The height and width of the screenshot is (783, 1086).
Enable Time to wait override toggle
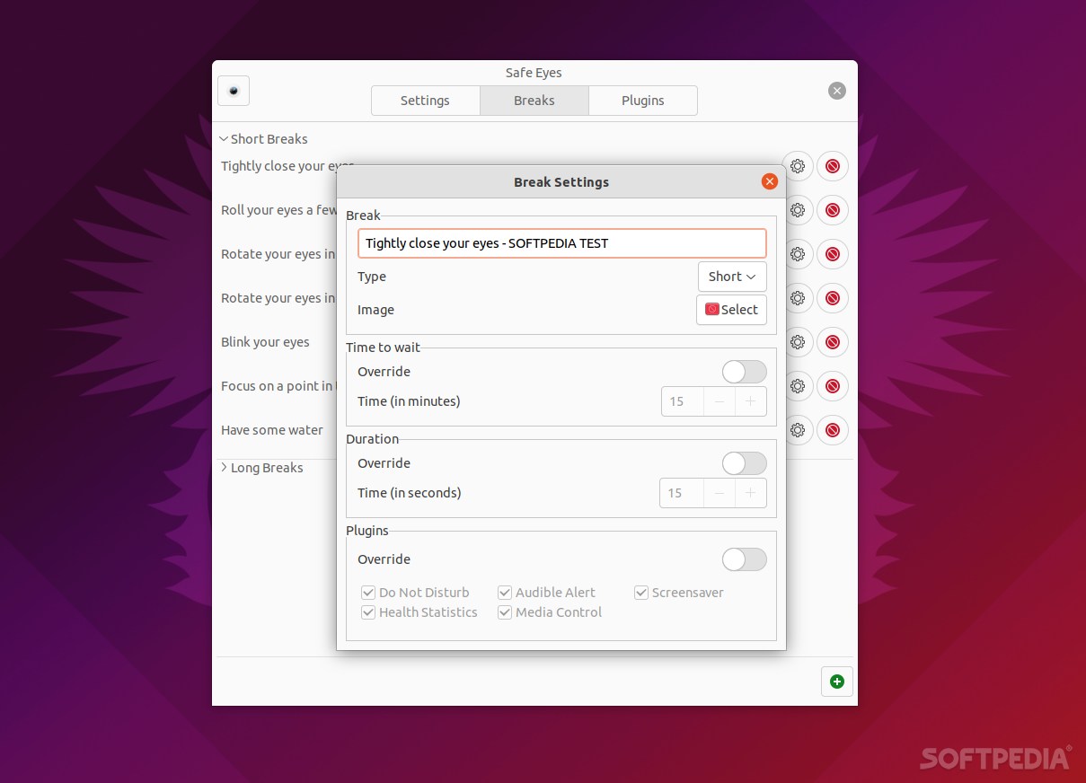[x=744, y=371]
